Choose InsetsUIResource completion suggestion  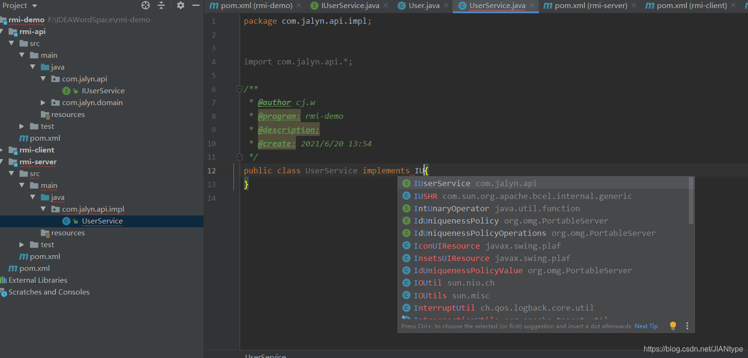point(543,258)
